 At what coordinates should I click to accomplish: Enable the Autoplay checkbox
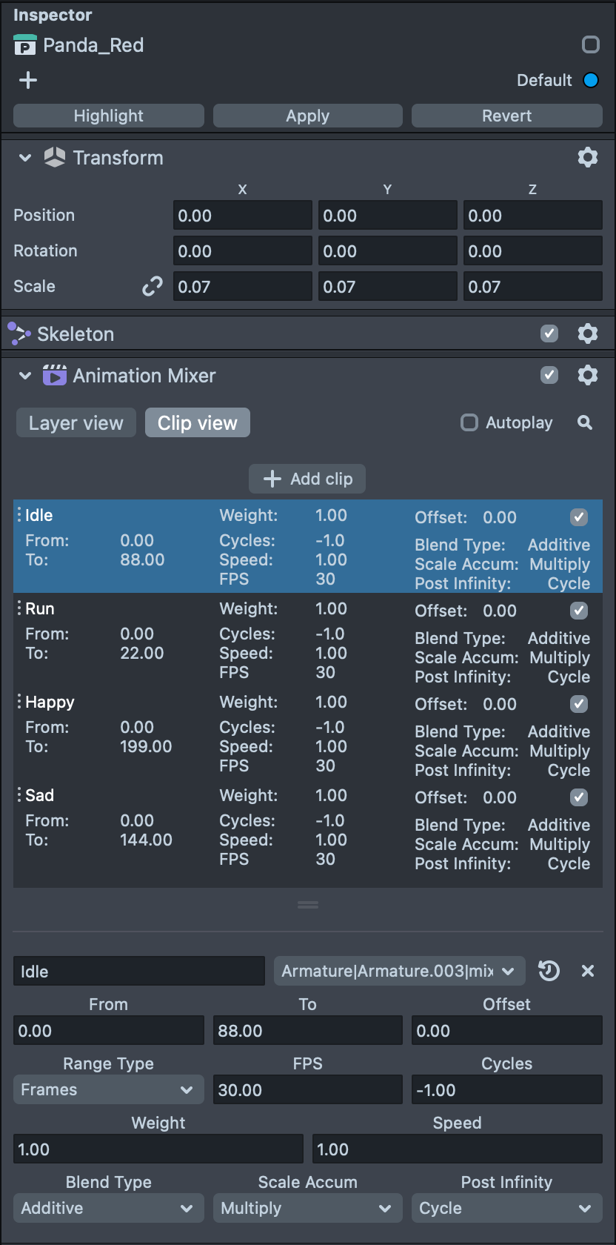tap(469, 422)
